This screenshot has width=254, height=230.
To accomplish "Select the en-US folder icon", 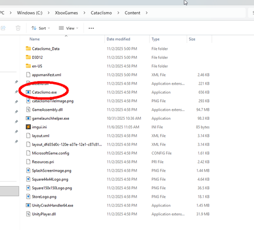I will (28, 66).
